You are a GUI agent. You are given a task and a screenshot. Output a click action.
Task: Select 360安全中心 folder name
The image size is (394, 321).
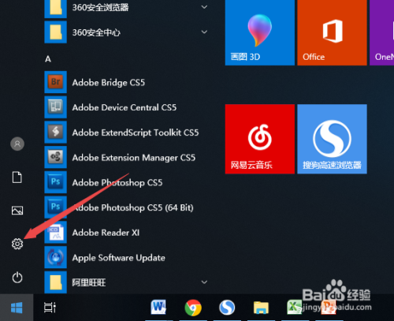pos(96,32)
